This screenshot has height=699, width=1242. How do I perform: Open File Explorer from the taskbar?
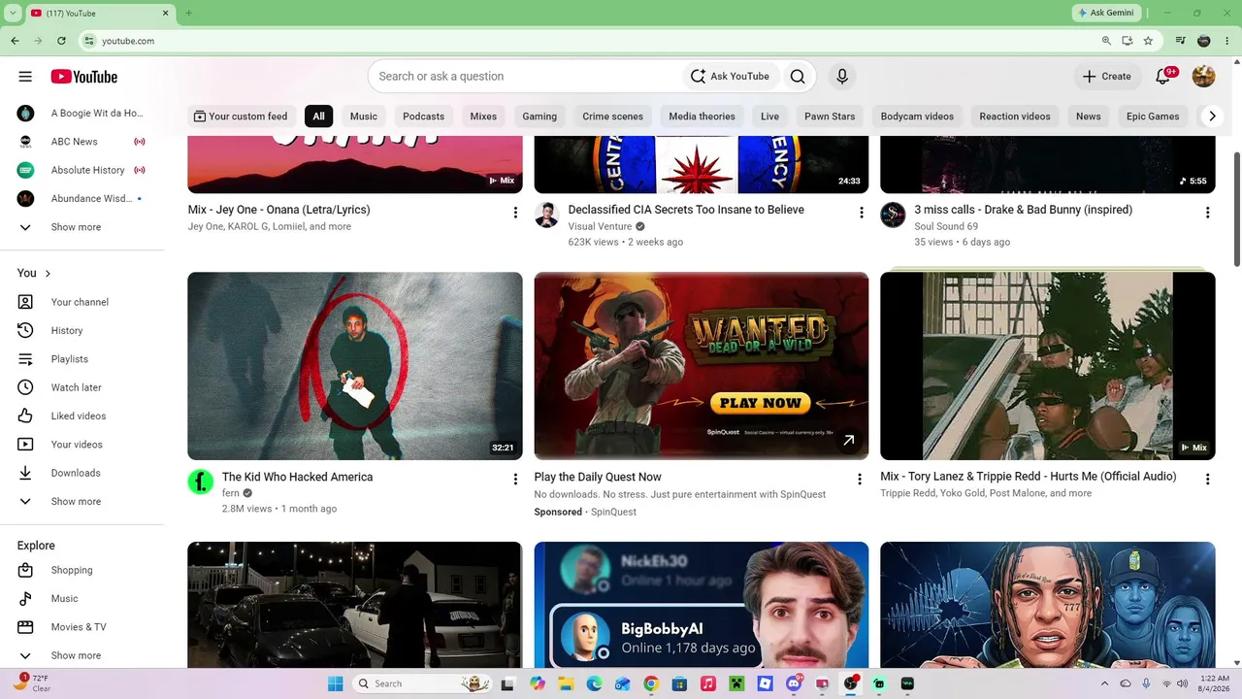pyautogui.click(x=565, y=683)
